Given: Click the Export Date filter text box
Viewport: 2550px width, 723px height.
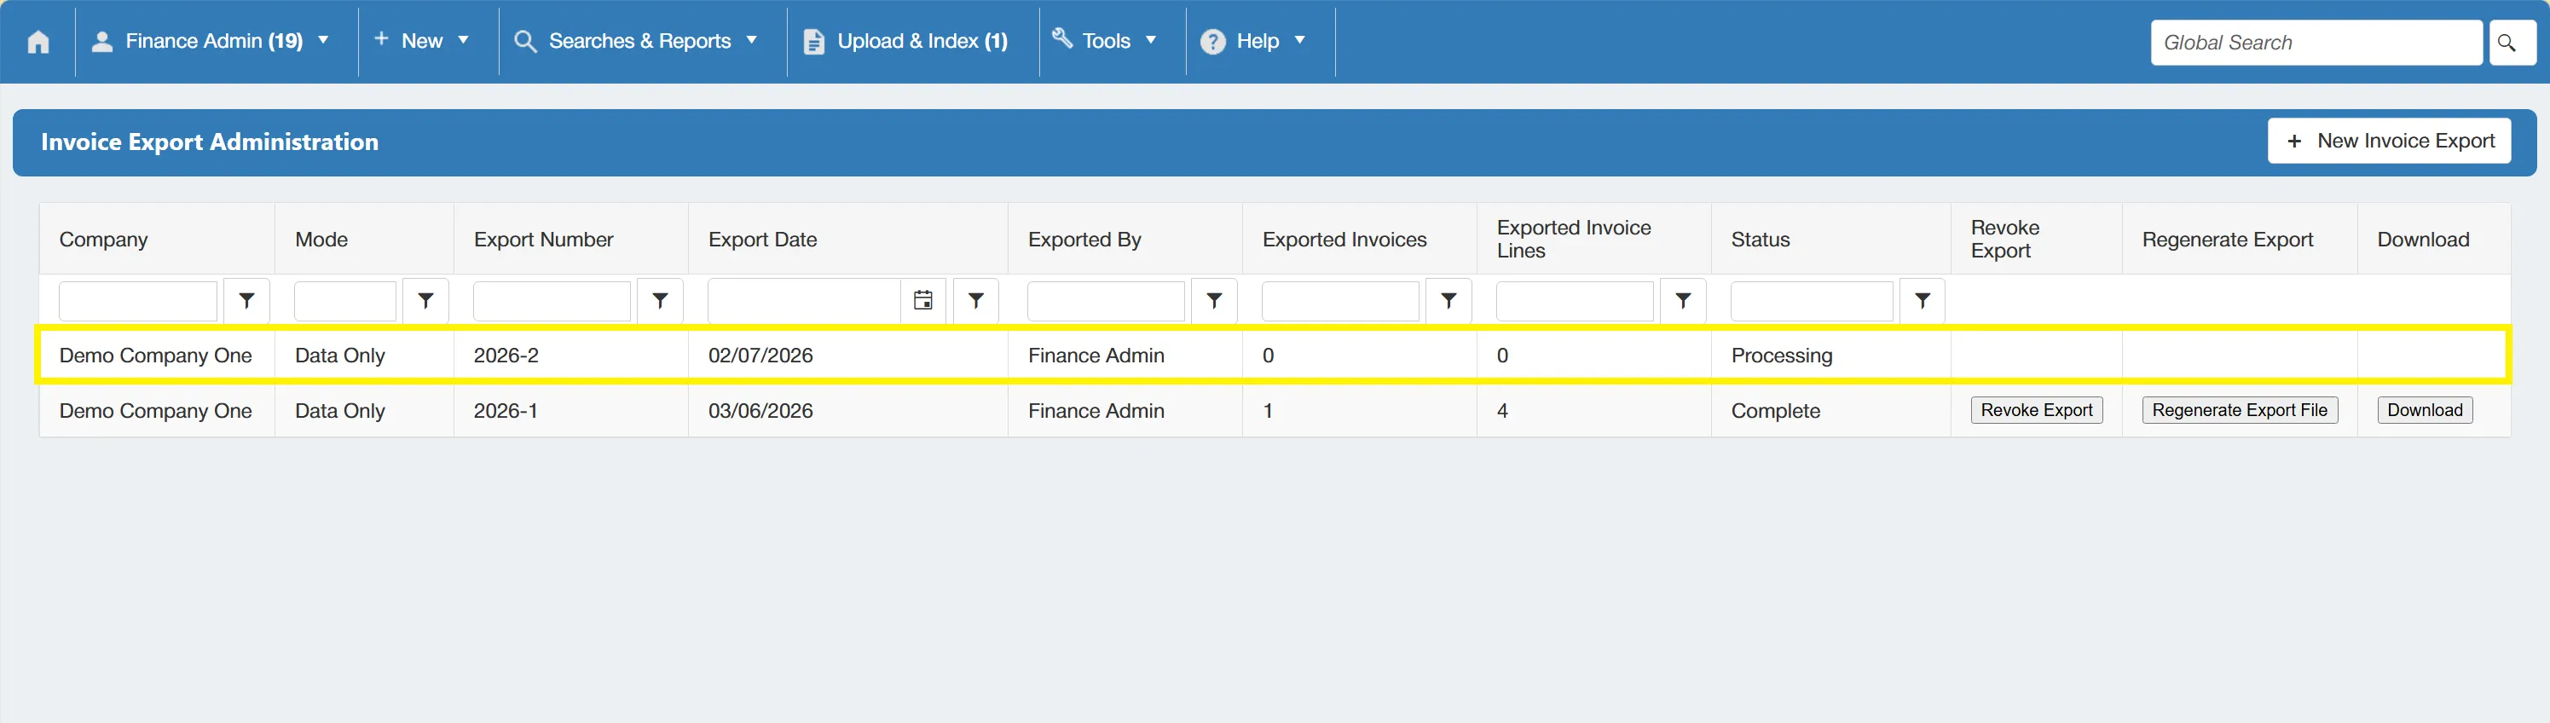Looking at the screenshot, I should click(804, 301).
